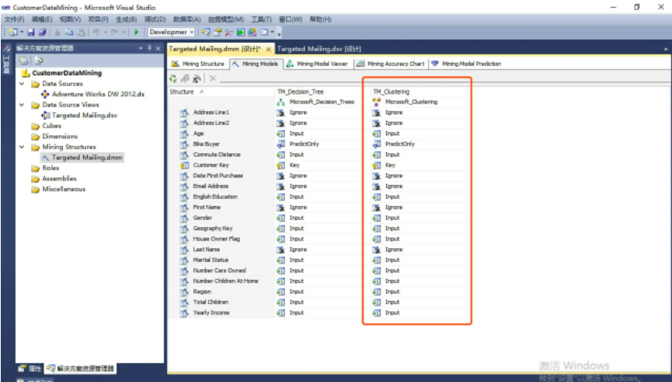672x382 pixels.
Task: Click the Redo arrow icon
Action: point(114,32)
